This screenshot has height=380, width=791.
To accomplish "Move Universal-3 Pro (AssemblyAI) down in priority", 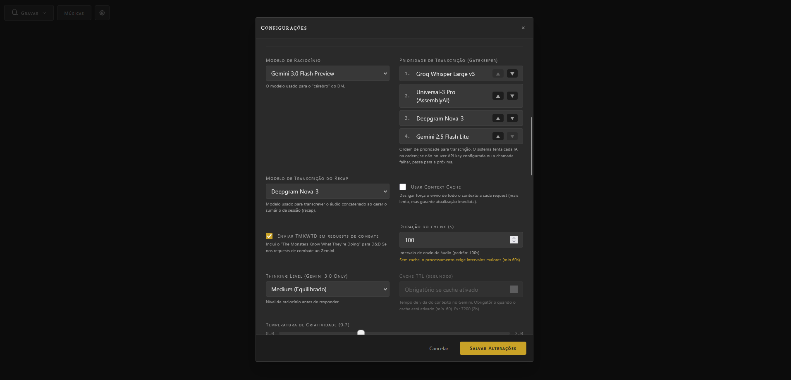I will click(512, 95).
